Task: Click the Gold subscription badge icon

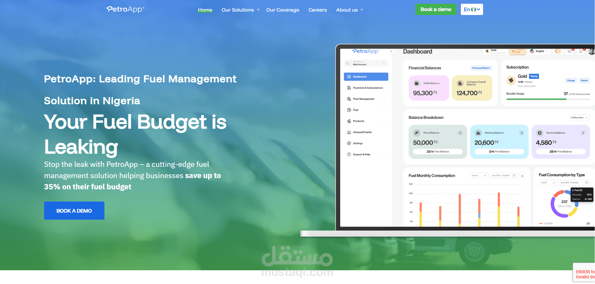Action: click(511, 80)
